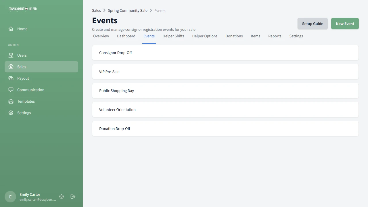Click the Consignment Helper logo
Screen dimensions: 368x207
coord(22,9)
